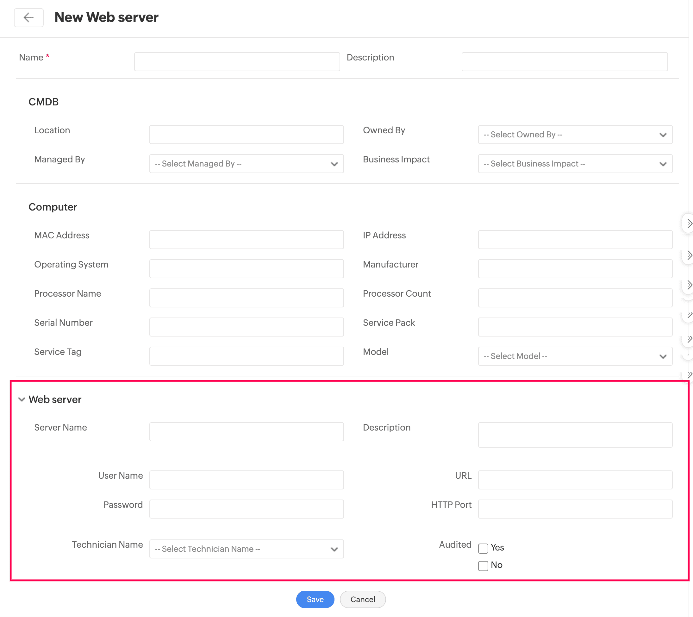This screenshot has width=693, height=617.
Task: Click the Server Name text box
Action: (x=246, y=432)
